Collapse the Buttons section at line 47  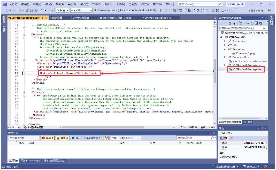(24, 35)
